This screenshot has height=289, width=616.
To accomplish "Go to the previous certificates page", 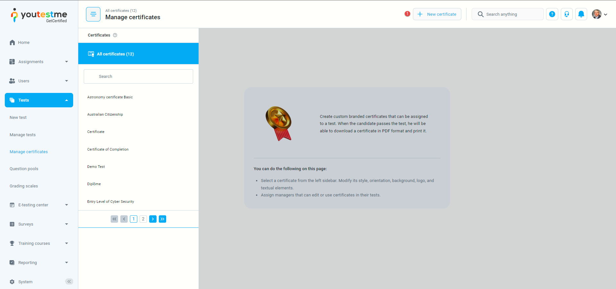I will pyautogui.click(x=124, y=219).
